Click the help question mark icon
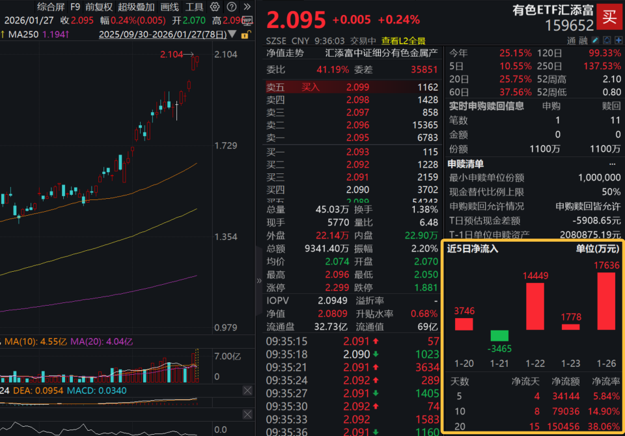The width and height of the screenshot is (625, 436). pos(231,7)
